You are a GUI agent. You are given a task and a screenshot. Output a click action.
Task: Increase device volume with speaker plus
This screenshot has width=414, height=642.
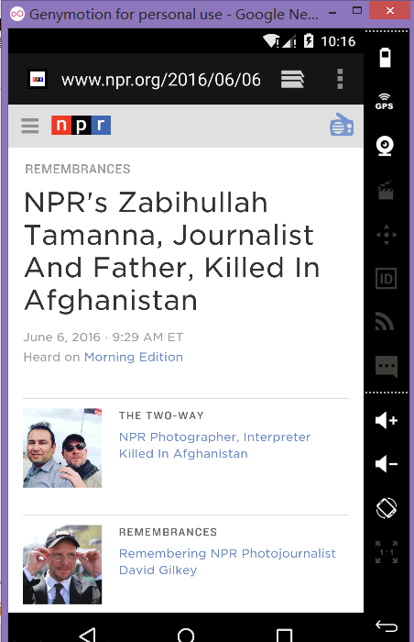click(x=387, y=420)
